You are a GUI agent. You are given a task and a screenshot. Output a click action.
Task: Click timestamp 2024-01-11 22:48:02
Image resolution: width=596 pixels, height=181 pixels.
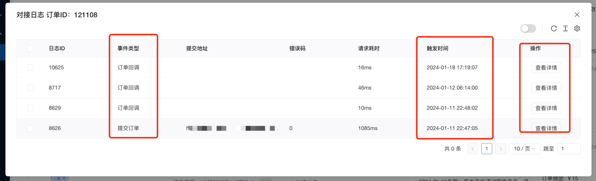point(452,108)
